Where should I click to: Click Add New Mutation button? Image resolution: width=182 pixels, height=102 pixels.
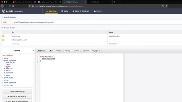coord(17,96)
